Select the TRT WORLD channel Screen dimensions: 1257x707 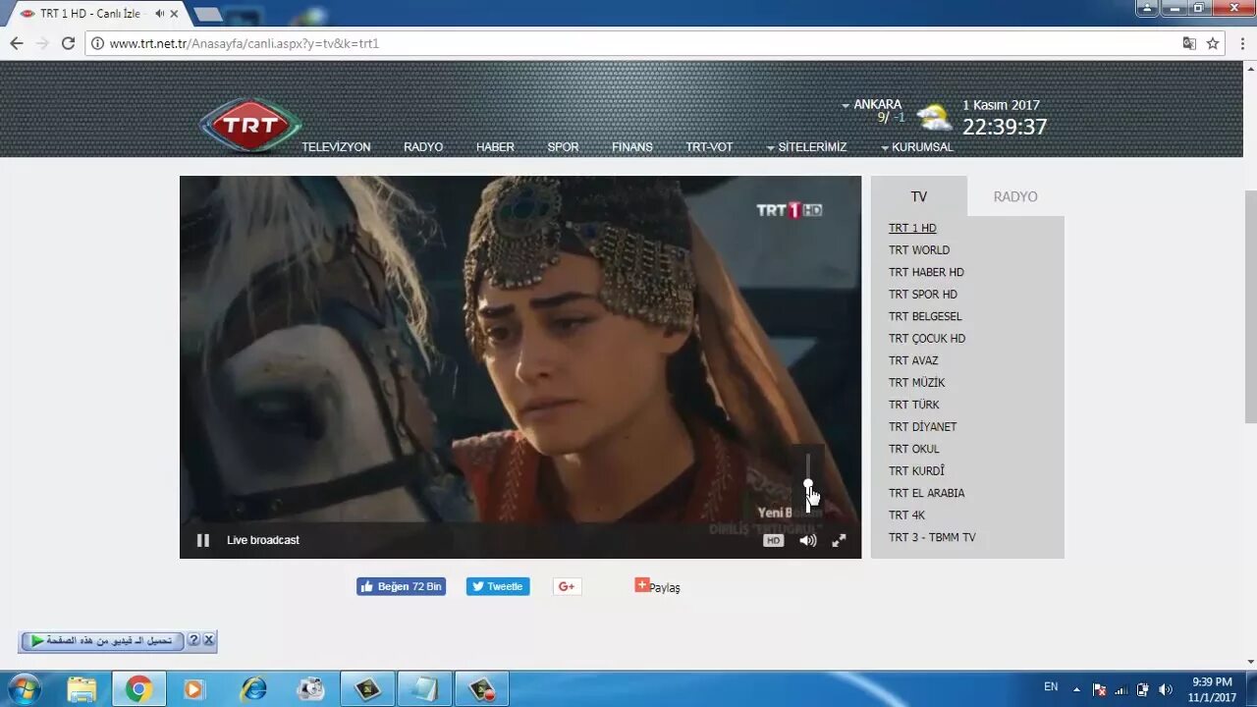[x=919, y=250]
